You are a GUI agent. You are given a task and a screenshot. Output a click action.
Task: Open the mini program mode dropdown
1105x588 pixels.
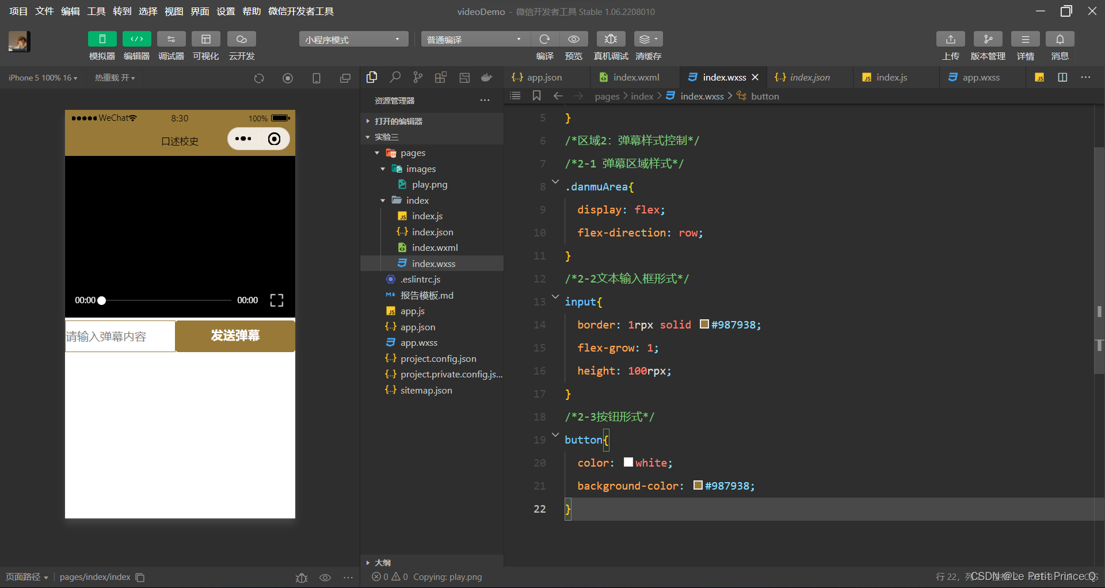(x=353, y=39)
